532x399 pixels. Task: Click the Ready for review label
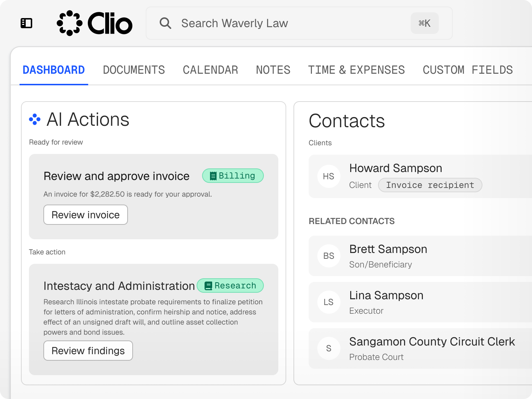point(56,142)
